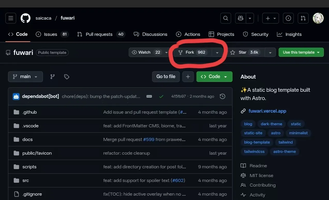Open the Readme link
Image resolution: width=329 pixels, height=200 pixels.
coord(254,166)
